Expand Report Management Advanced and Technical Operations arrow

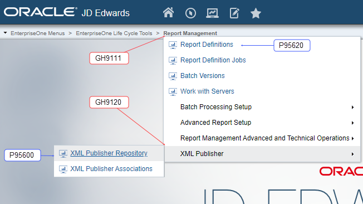point(352,138)
